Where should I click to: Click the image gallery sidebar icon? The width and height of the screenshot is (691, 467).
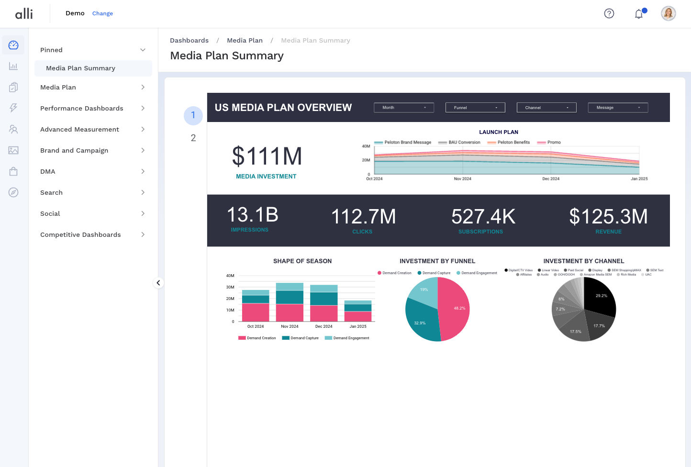tap(13, 150)
